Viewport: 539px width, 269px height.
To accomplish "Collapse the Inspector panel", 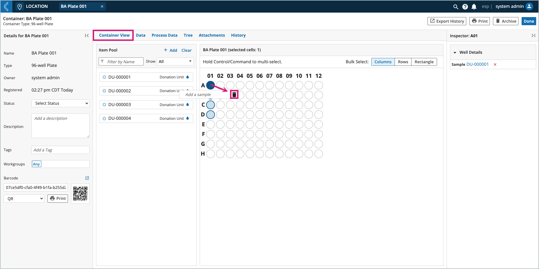I will (533, 36).
